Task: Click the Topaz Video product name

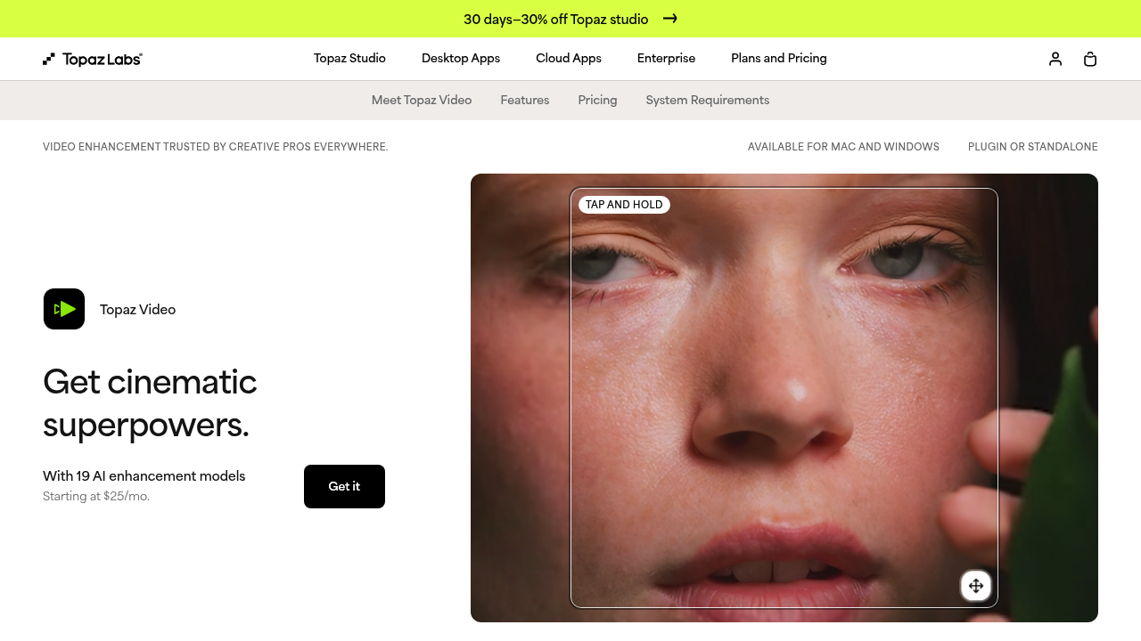Action: tap(138, 310)
